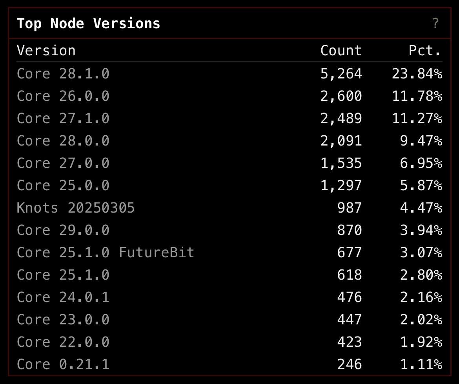Select the Core 0.21.1 version row
This screenshot has width=459, height=384.
point(229,364)
